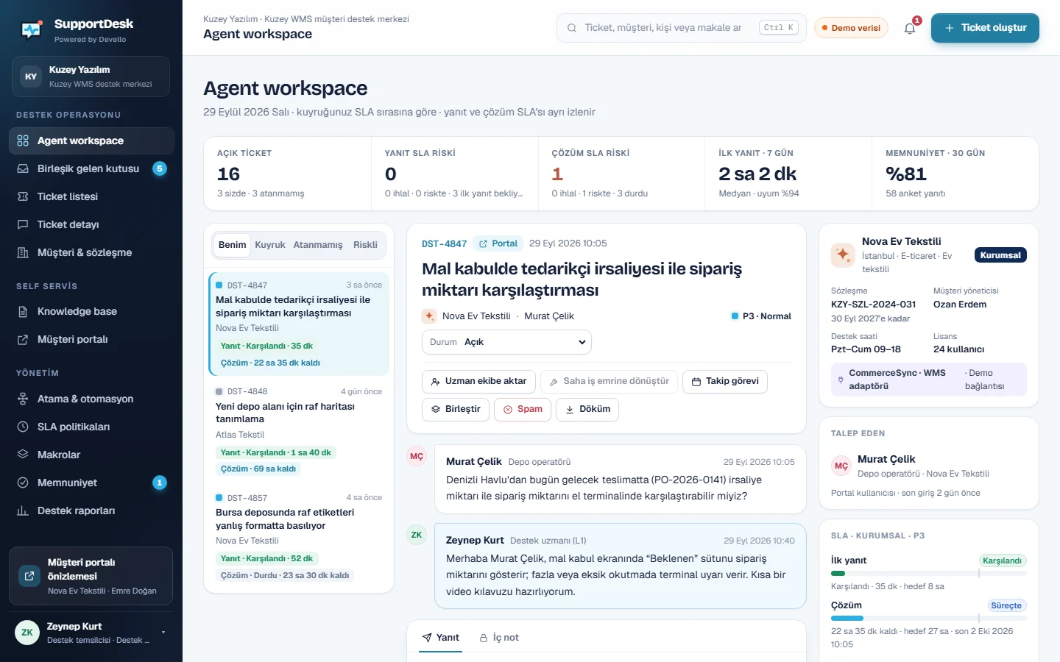Switch to the Atanmamış tab
This screenshot has width=1060, height=662.
pyautogui.click(x=318, y=245)
